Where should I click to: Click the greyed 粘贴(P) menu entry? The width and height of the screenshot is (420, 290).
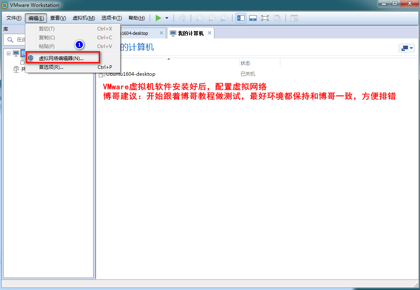tap(73, 46)
